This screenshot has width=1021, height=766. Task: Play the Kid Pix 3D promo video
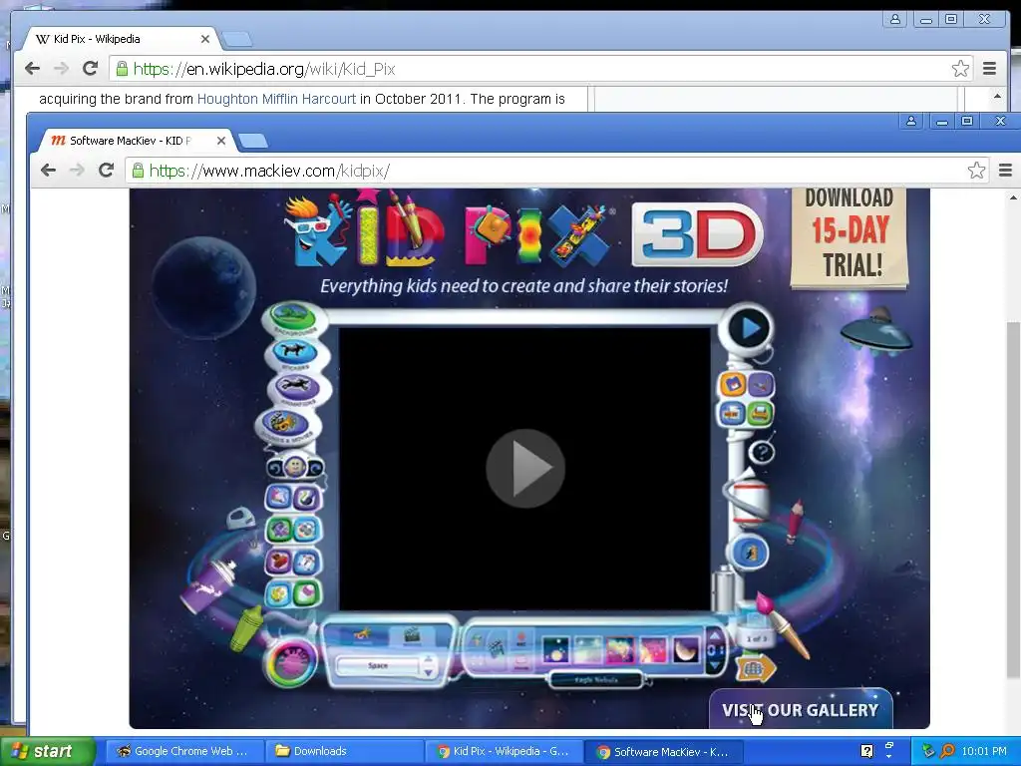coord(525,469)
